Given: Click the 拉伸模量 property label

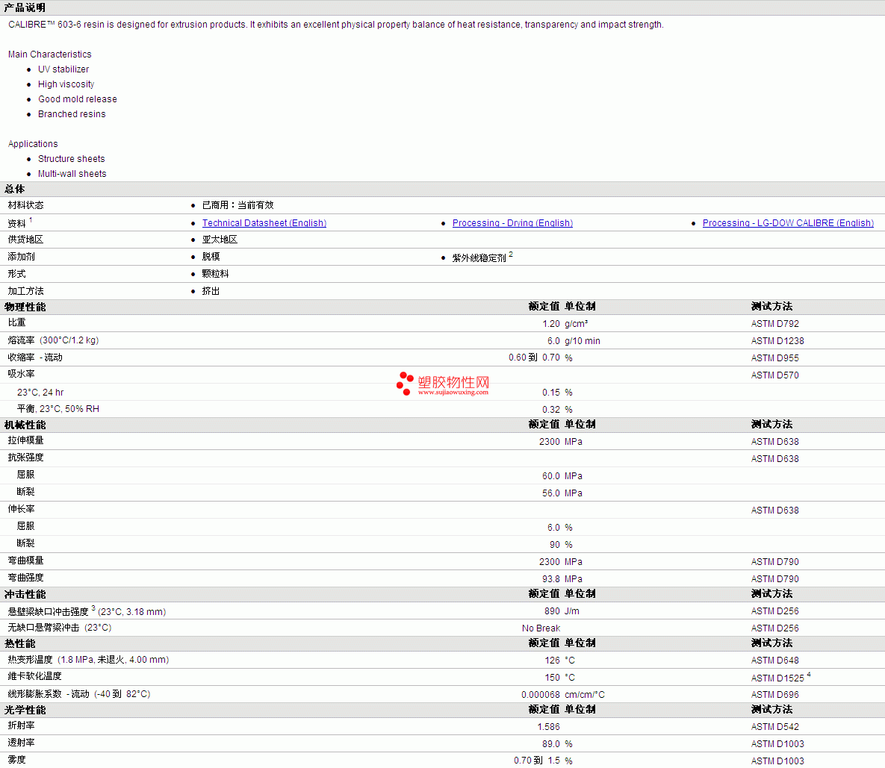Looking at the screenshot, I should 25,440.
